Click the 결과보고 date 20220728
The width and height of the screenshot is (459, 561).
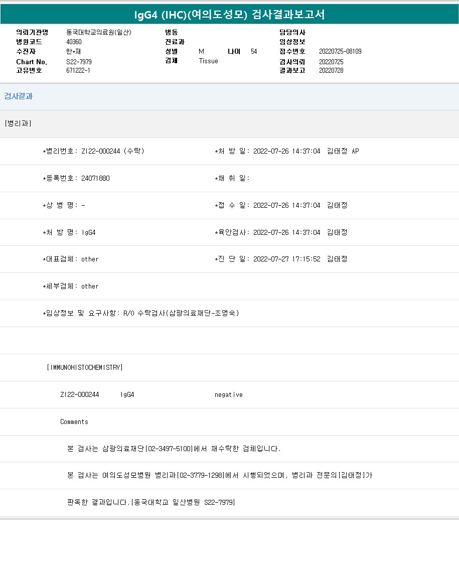[331, 70]
